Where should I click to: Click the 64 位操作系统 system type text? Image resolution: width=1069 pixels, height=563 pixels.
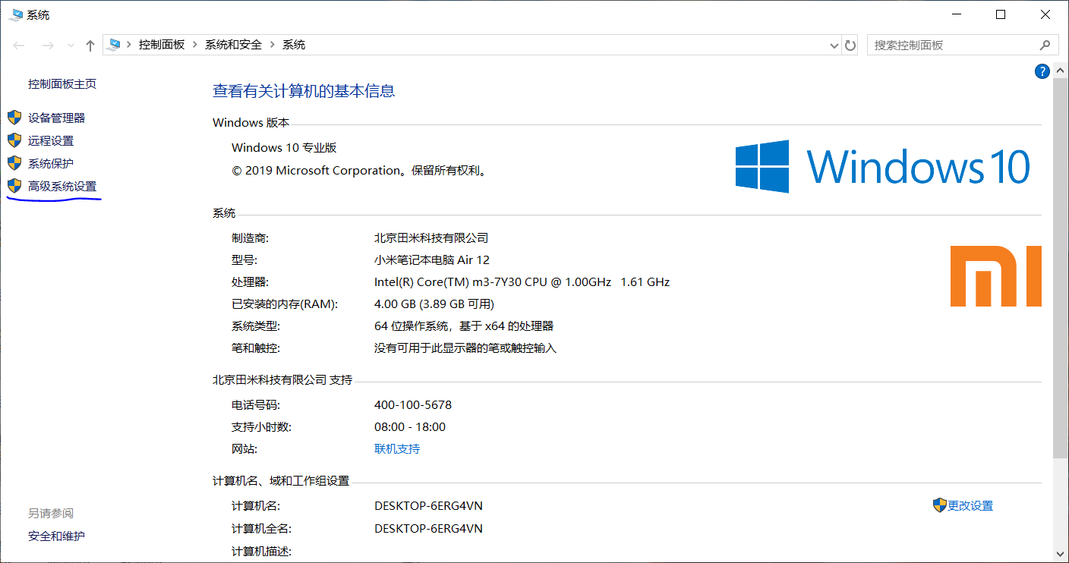click(464, 326)
